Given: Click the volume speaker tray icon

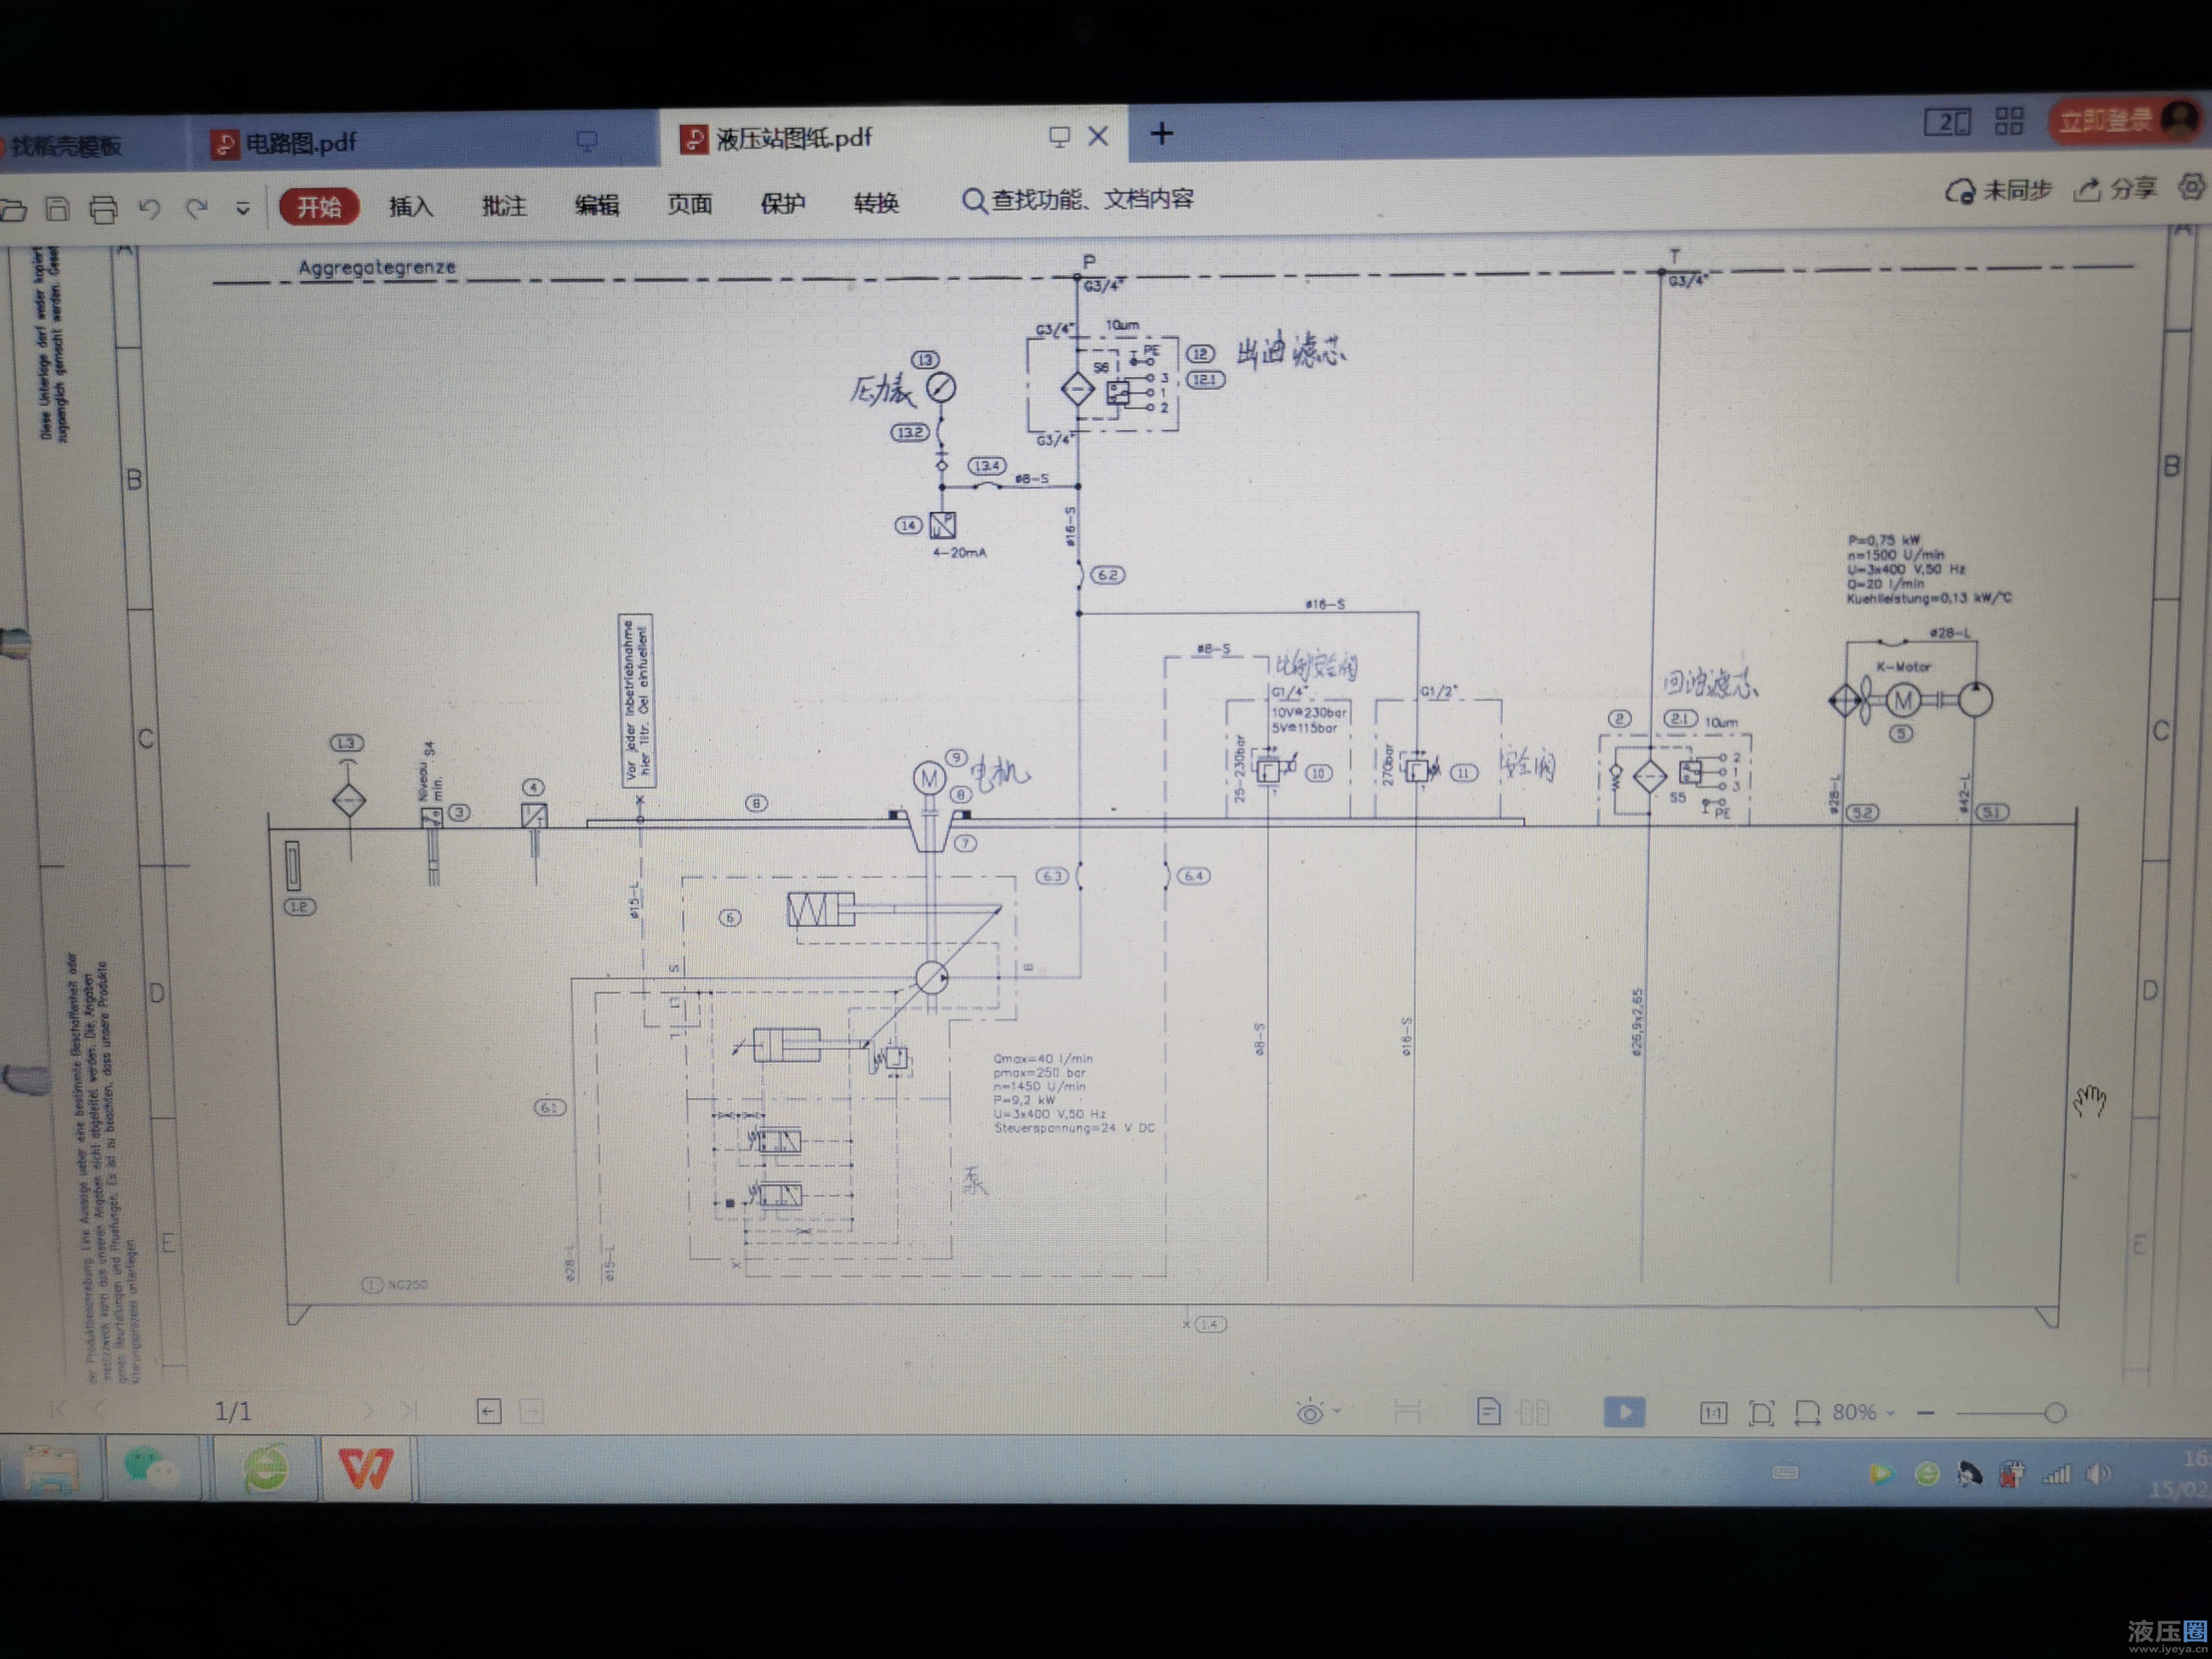Looking at the screenshot, I should (2099, 1473).
